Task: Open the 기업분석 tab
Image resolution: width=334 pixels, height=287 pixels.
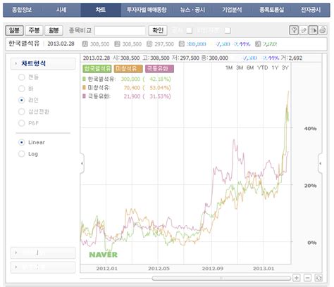Action: click(x=232, y=10)
